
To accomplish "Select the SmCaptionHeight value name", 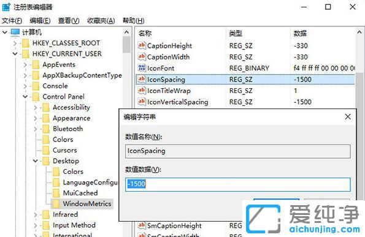I will point(174,225).
